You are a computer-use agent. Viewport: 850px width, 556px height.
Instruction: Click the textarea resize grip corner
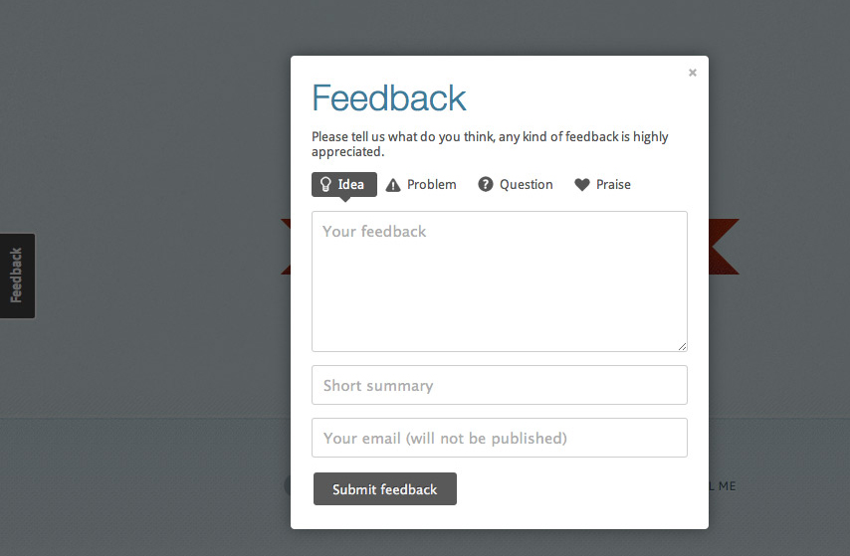pyautogui.click(x=682, y=347)
